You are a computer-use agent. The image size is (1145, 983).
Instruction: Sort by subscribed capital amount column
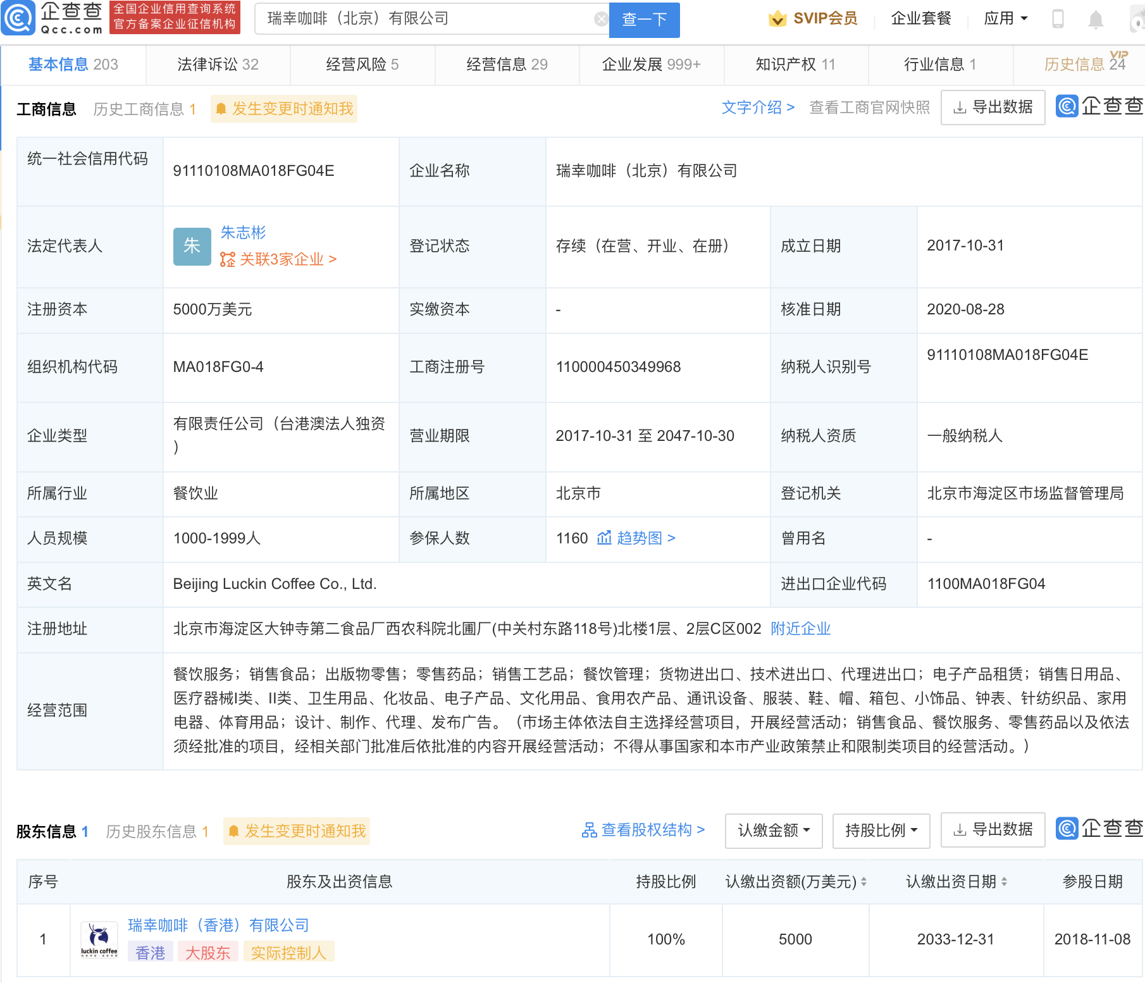pos(863,882)
